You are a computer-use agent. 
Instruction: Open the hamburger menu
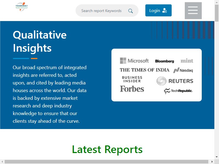click(x=193, y=11)
